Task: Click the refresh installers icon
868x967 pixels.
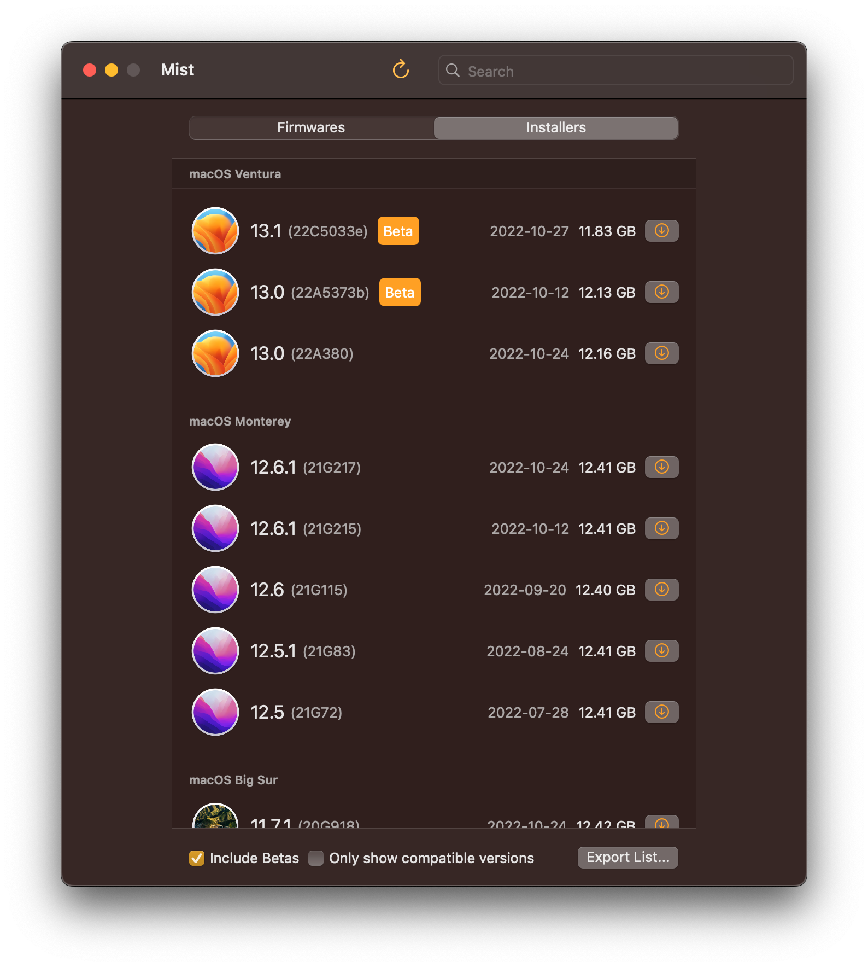Action: point(401,69)
